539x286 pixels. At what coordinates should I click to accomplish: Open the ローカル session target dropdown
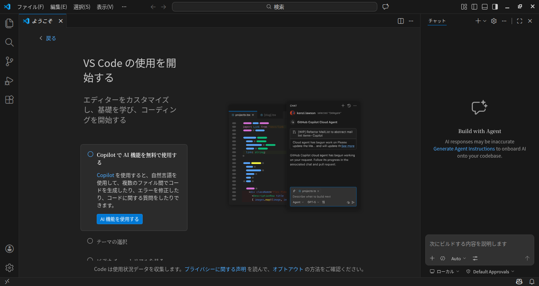coord(445,272)
